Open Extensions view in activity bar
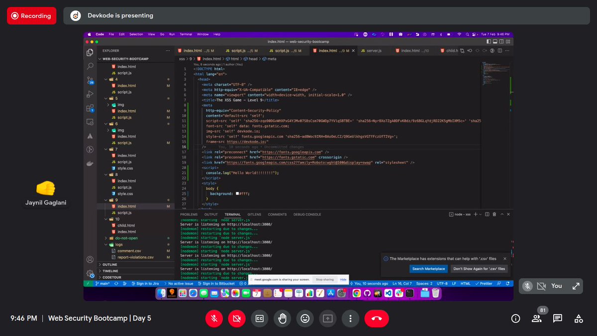This screenshot has width=597, height=336. tap(90, 108)
